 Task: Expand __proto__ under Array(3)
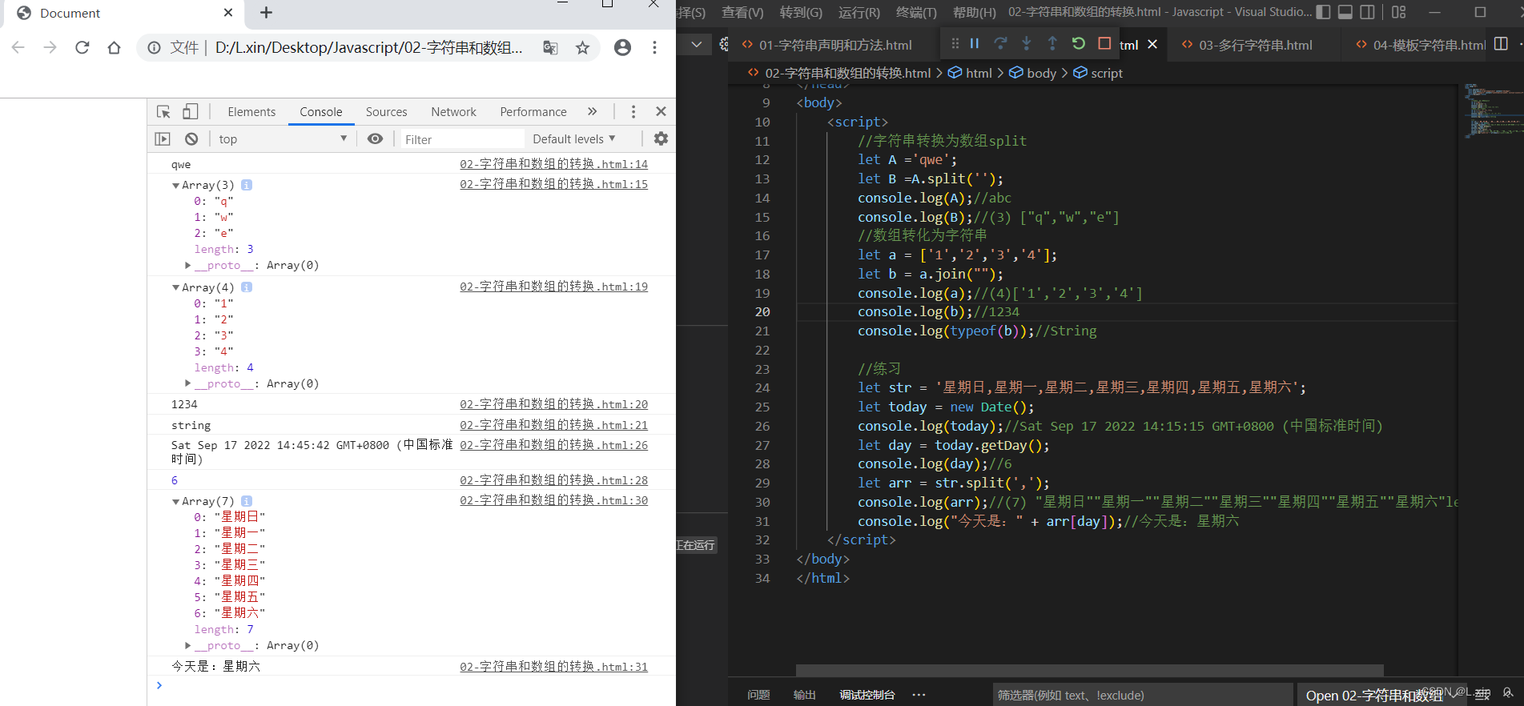click(x=188, y=265)
